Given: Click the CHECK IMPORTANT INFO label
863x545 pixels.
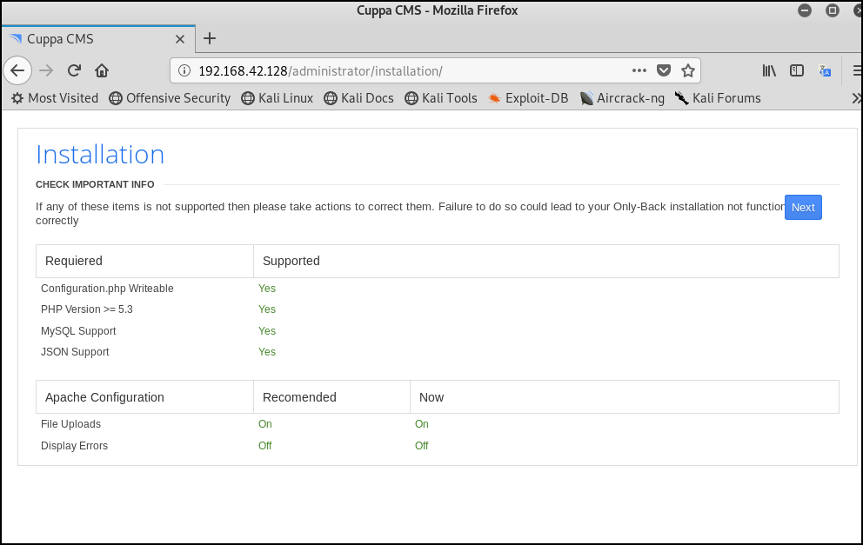Looking at the screenshot, I should (x=95, y=184).
